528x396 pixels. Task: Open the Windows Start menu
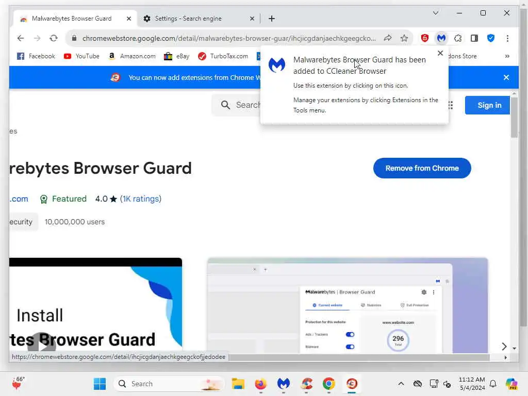click(100, 384)
